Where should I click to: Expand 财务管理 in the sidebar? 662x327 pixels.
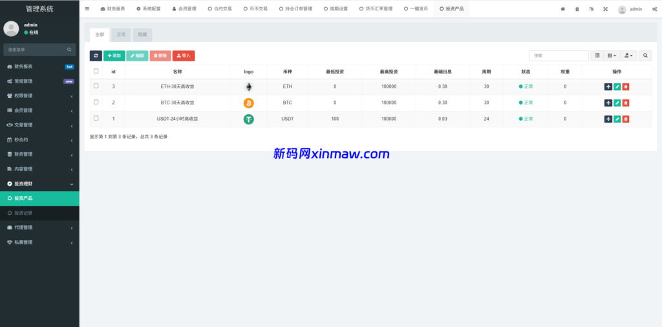tap(39, 154)
